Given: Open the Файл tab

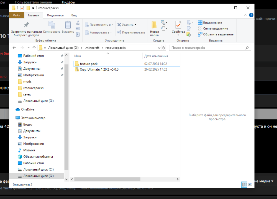Looking at the screenshot, I should click(x=16, y=15).
